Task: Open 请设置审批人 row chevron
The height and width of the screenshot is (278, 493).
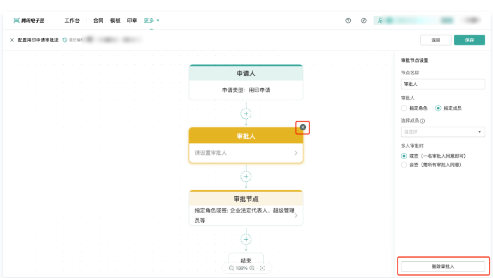Action: click(296, 153)
